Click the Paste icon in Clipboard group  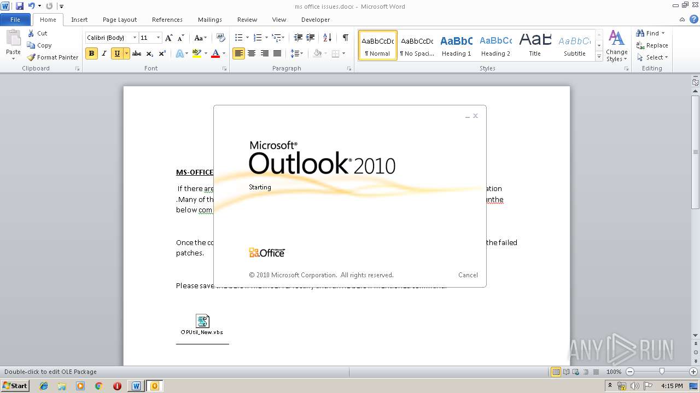click(13, 38)
